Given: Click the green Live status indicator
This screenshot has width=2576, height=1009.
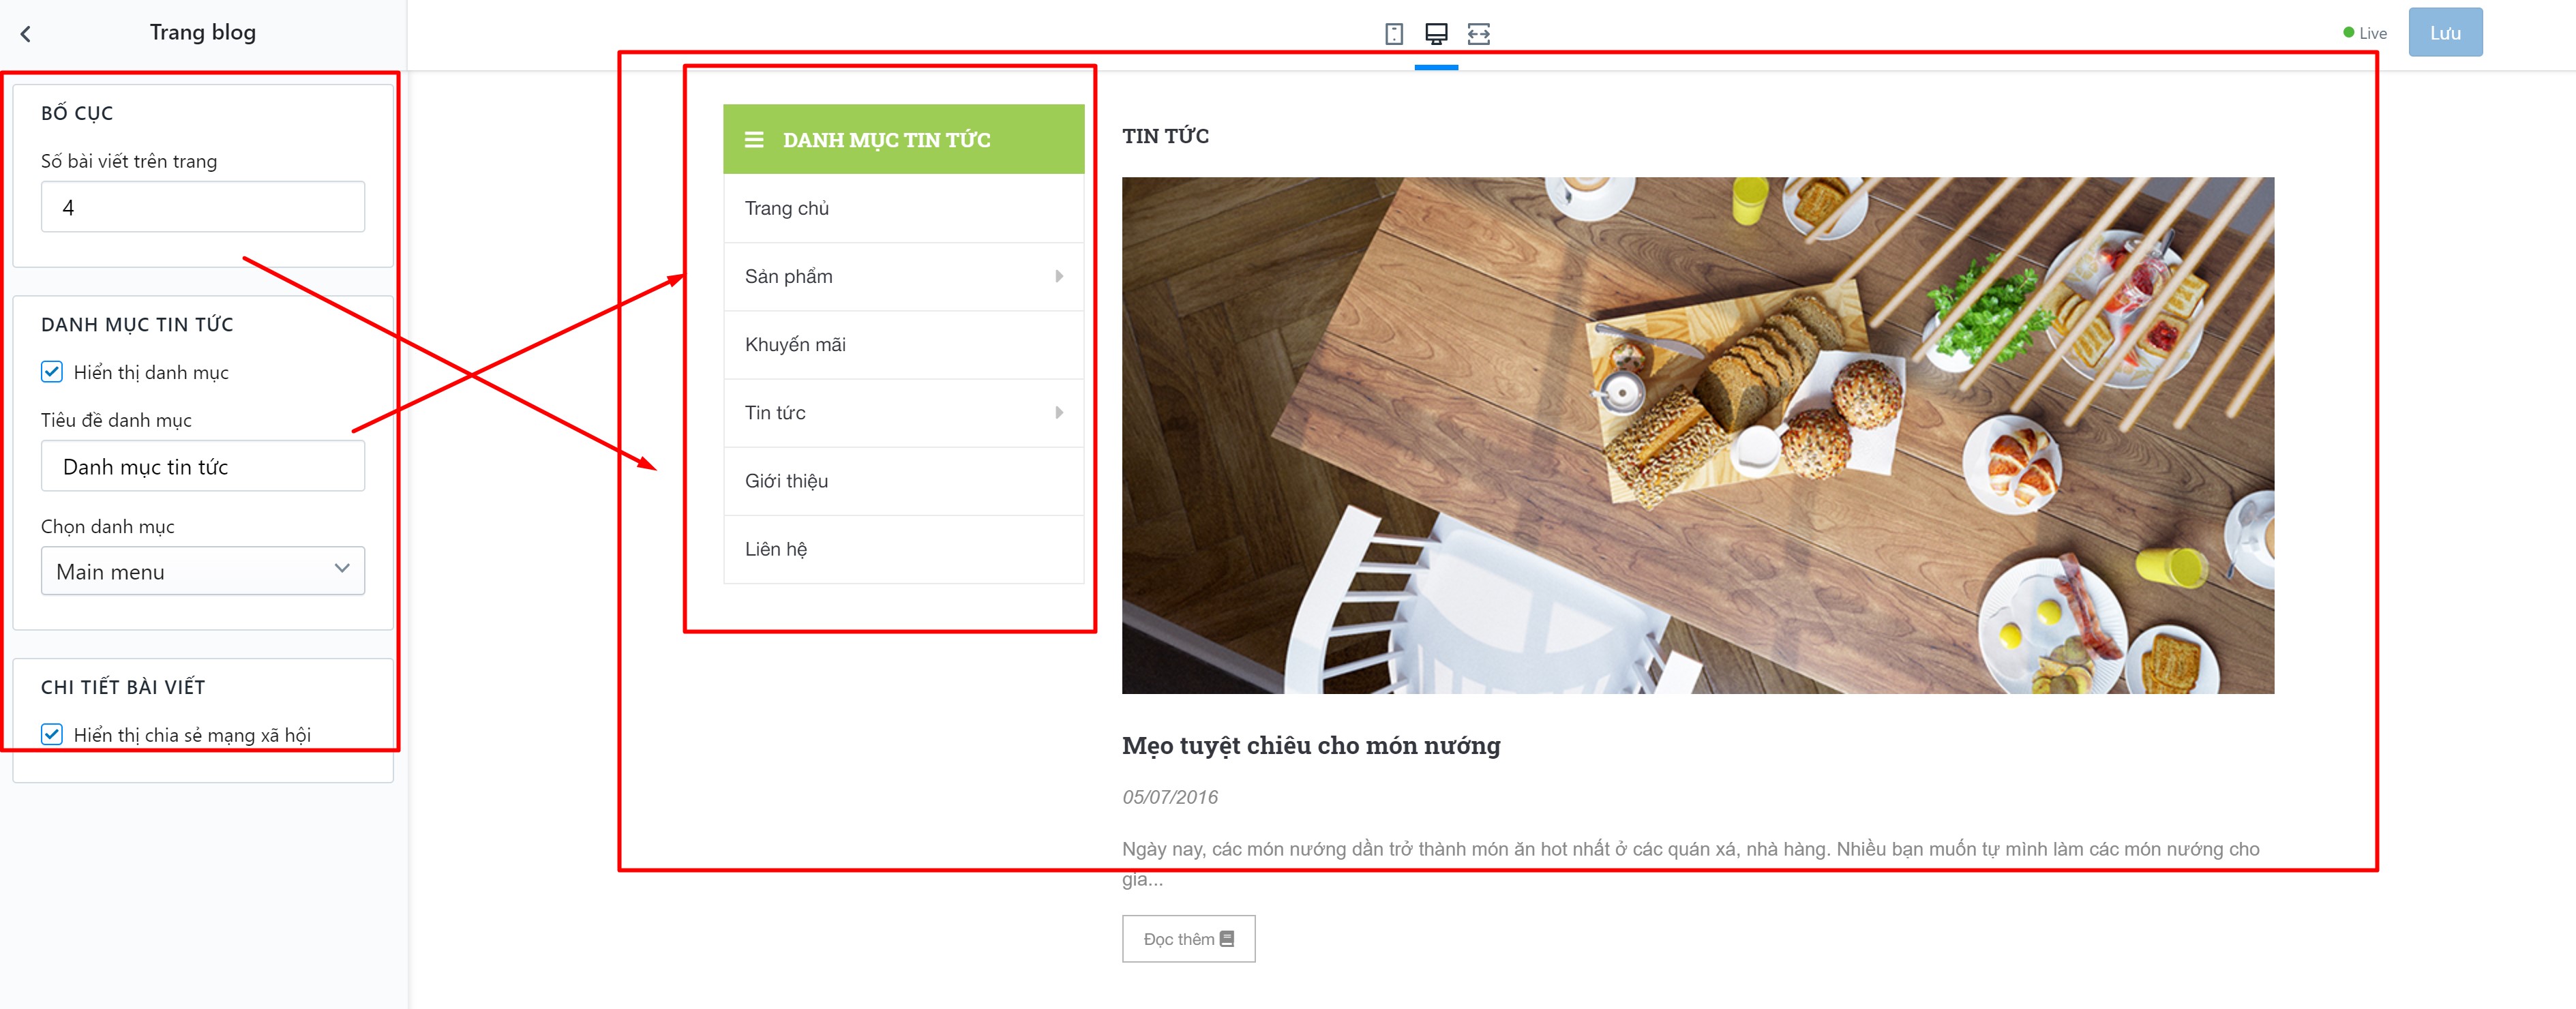Looking at the screenshot, I should (x=2348, y=33).
